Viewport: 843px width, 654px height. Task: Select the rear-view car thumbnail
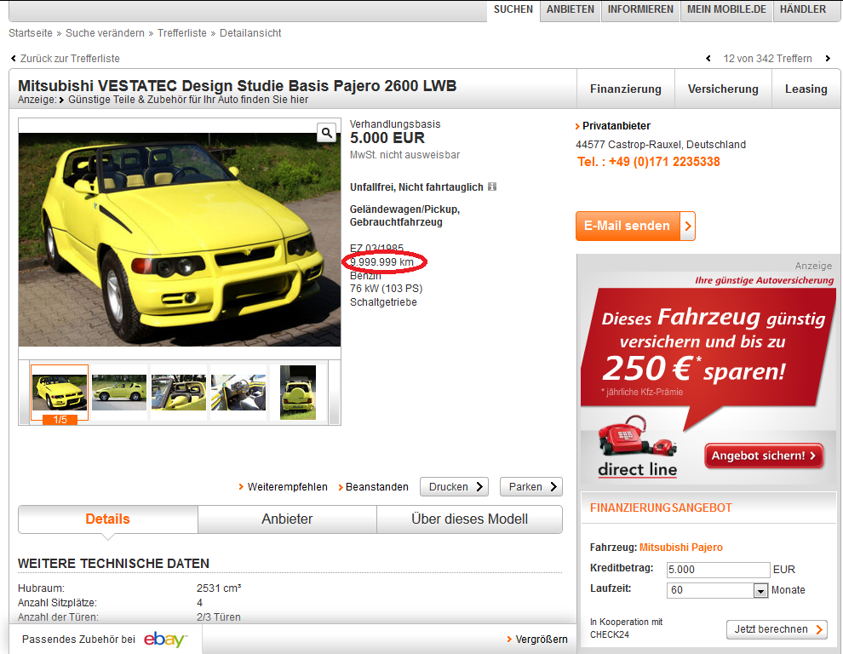298,393
